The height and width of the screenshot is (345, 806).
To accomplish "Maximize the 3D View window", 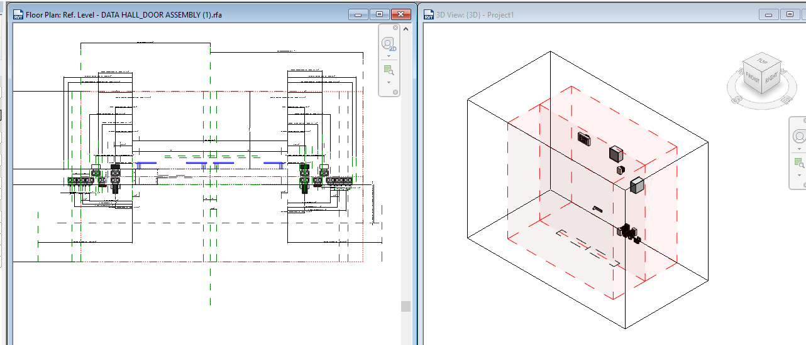I will [790, 14].
